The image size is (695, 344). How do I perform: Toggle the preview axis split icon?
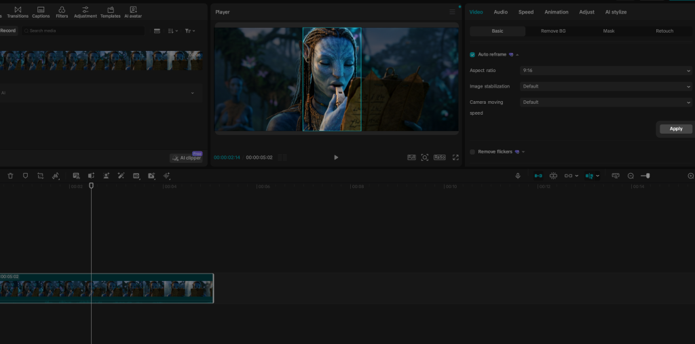(x=589, y=176)
